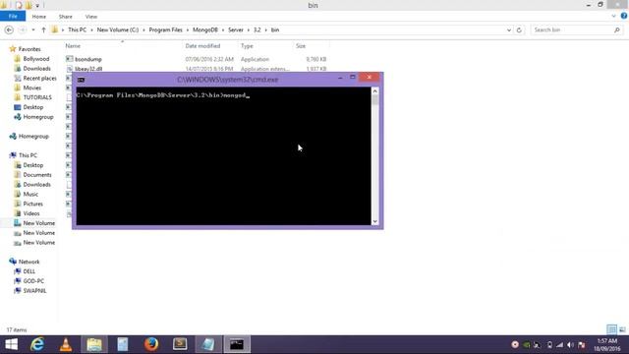The image size is (629, 354).
Task: Select the bsondump file
Action: click(88, 59)
